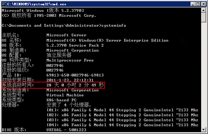Click the Microsoft Server host name value
This screenshot has height=134, width=208.
(x=66, y=35)
